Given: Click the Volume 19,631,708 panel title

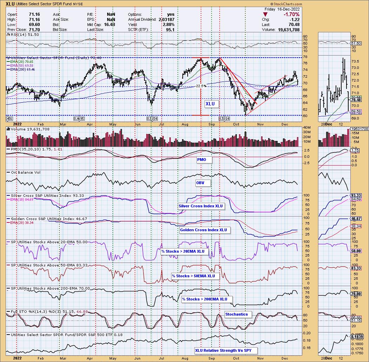Looking at the screenshot, I should pos(28,129).
